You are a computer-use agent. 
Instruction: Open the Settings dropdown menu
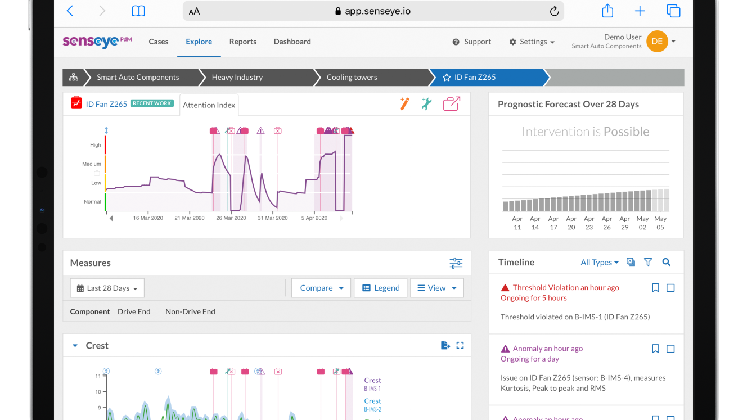click(532, 42)
